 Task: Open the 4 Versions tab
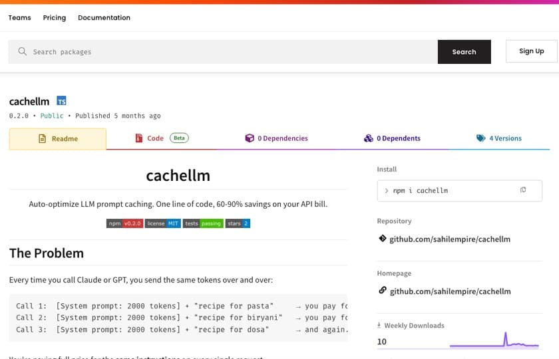pyautogui.click(x=499, y=138)
